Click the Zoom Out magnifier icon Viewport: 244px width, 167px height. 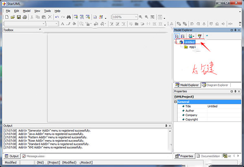tap(146, 17)
